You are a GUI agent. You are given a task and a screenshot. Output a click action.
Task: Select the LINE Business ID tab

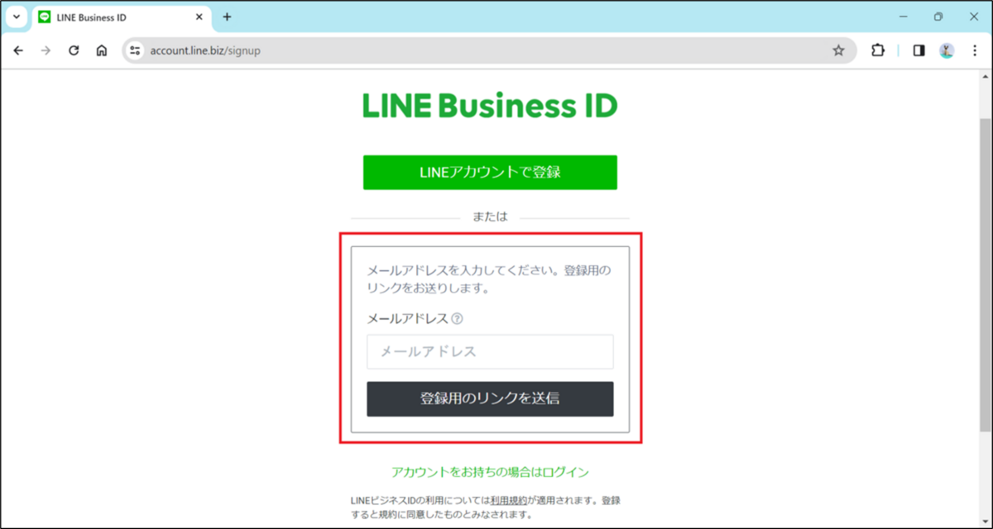point(122,17)
